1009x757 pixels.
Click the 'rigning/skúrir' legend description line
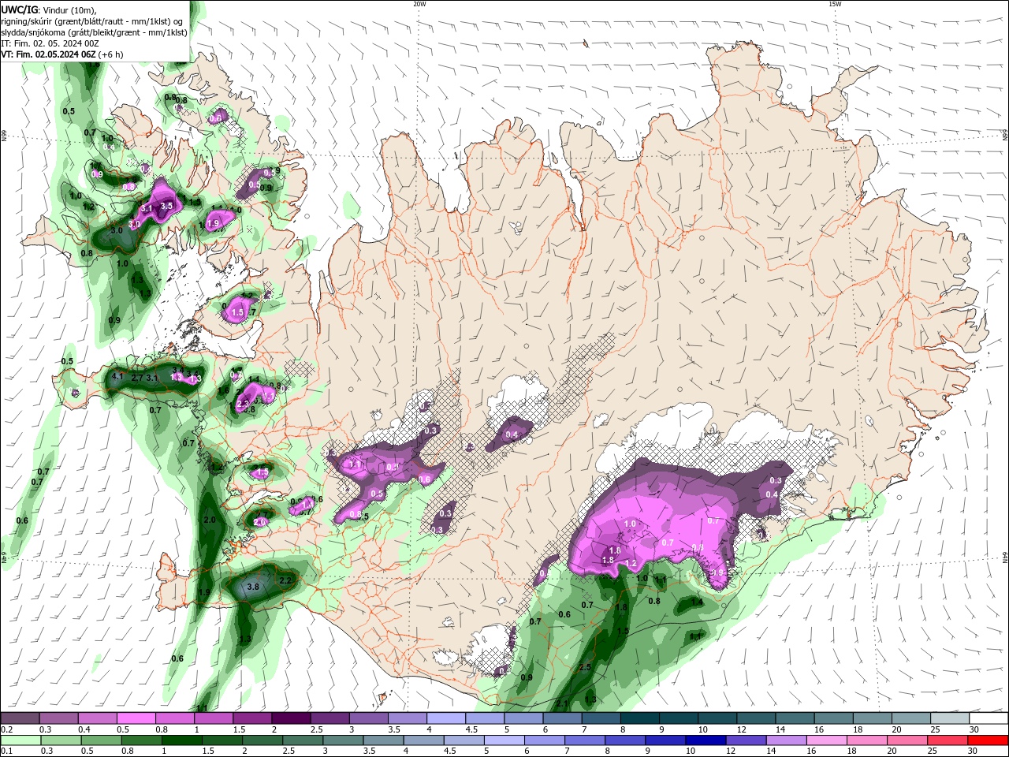pyautogui.click(x=93, y=21)
